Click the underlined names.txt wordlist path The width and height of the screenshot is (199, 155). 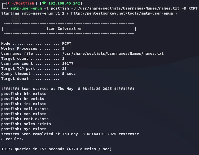point(129,8)
